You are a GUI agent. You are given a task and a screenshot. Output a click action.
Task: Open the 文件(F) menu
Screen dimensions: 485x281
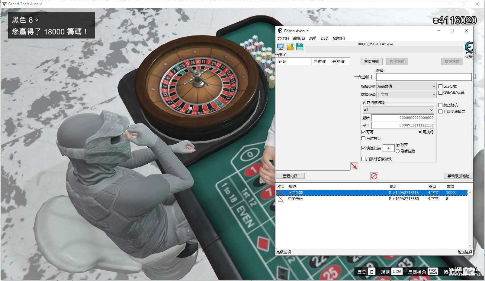pyautogui.click(x=283, y=38)
